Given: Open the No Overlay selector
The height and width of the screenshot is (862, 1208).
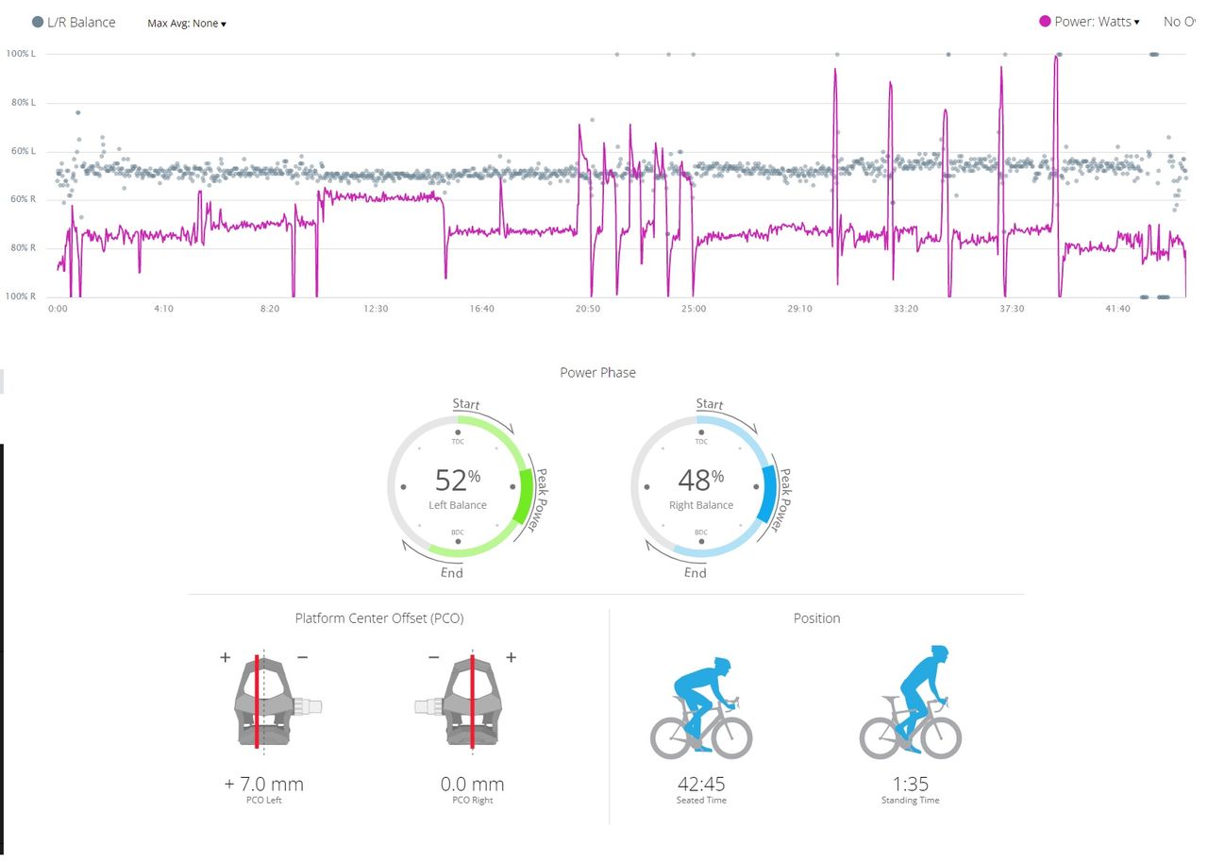Looking at the screenshot, I should click(1180, 21).
